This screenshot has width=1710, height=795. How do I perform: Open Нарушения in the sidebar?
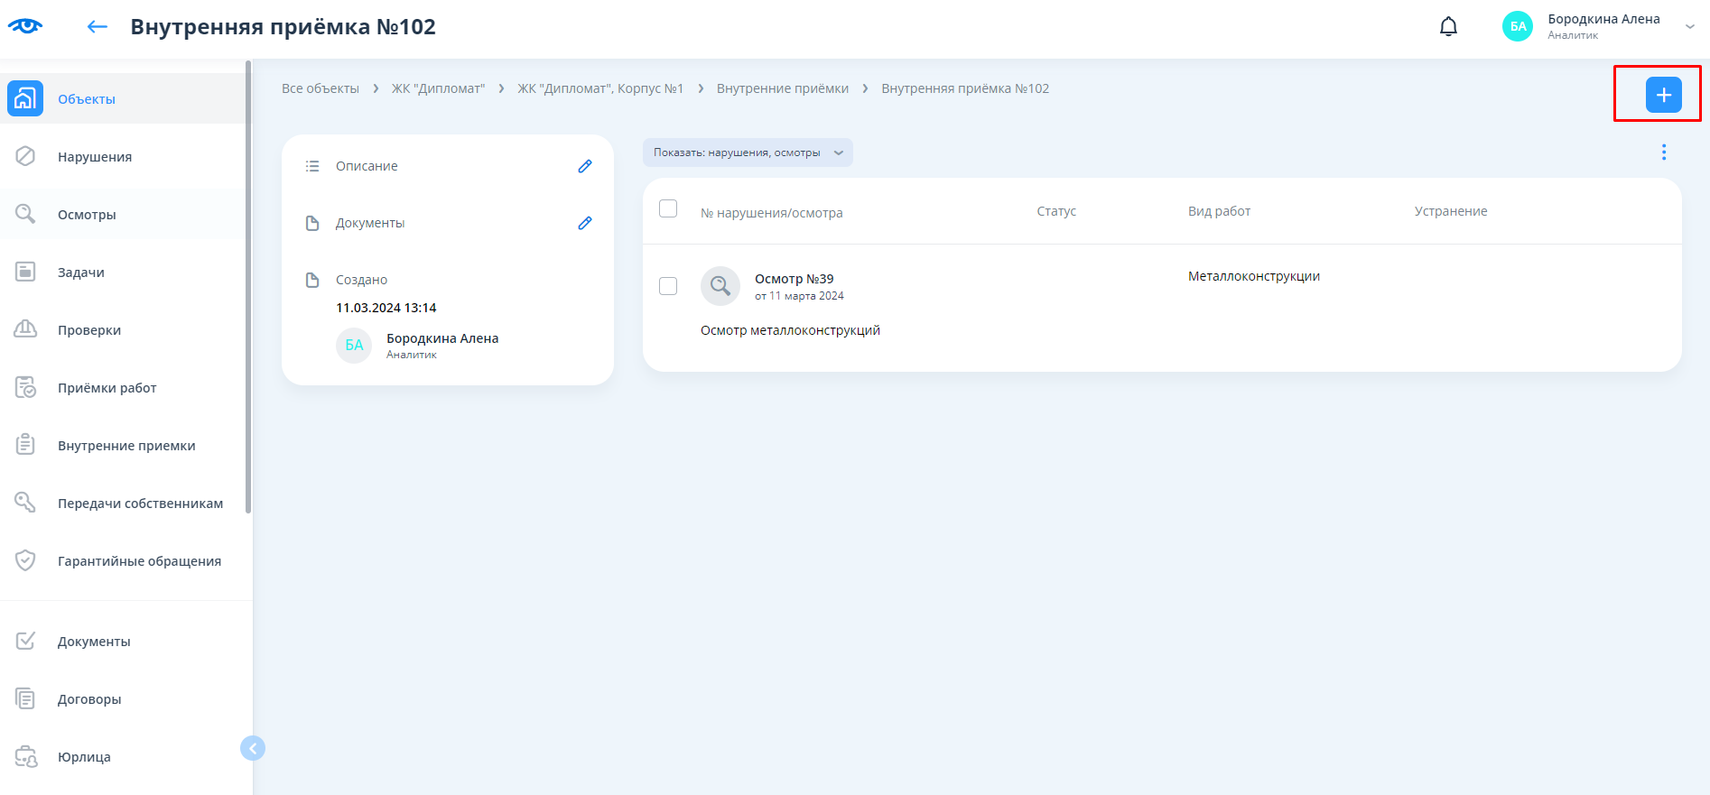(95, 157)
